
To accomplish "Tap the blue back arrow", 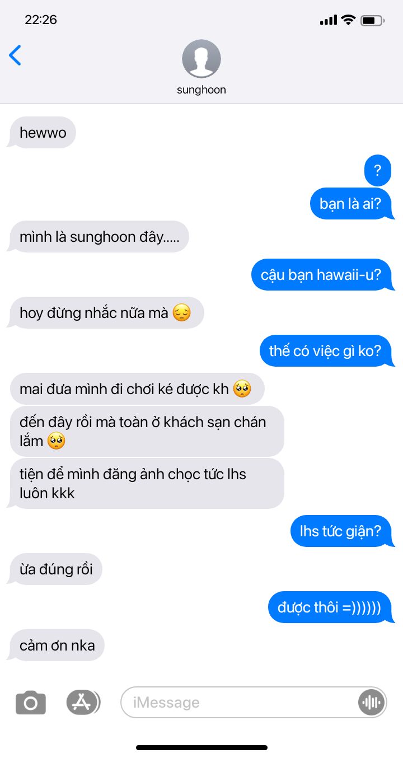I will point(15,55).
